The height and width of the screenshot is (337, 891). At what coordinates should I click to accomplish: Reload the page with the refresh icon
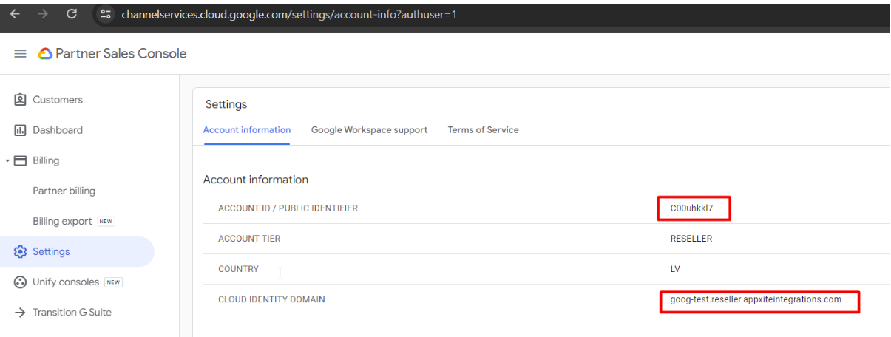point(72,14)
